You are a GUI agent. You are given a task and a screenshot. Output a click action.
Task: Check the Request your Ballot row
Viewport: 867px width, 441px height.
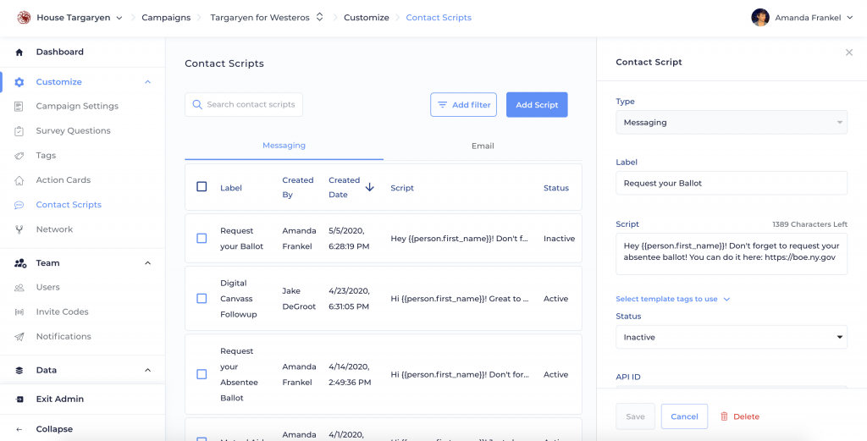pos(202,238)
